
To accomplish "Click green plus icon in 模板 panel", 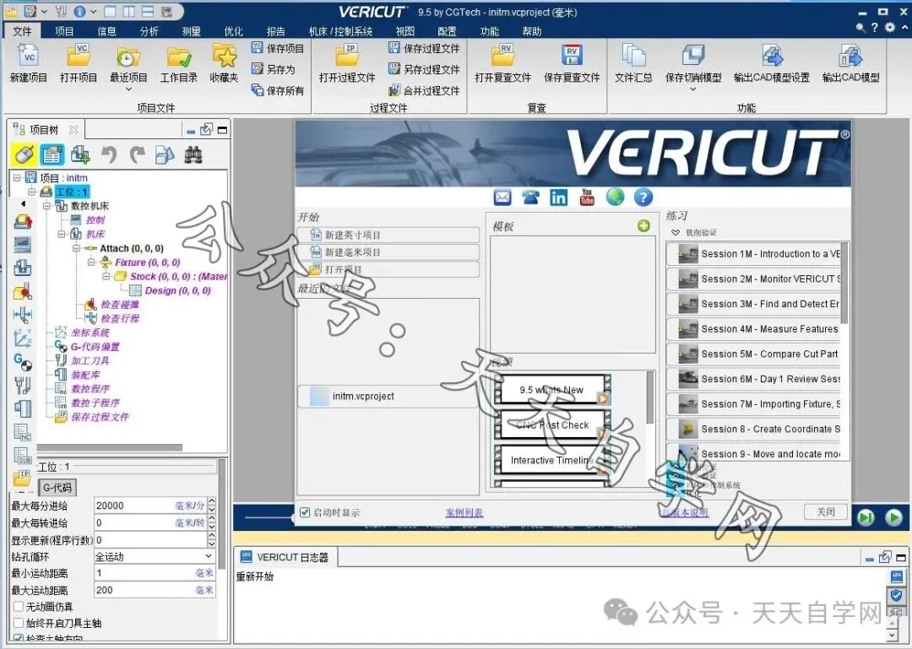I will coord(643,225).
